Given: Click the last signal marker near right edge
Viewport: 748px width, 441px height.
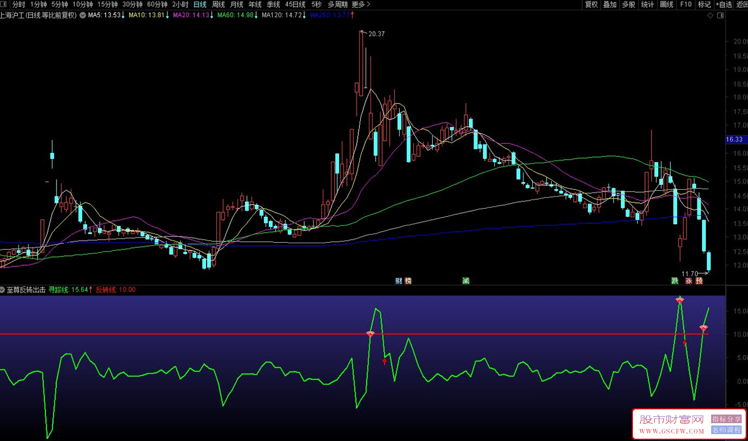Looking at the screenshot, I should 703,328.
